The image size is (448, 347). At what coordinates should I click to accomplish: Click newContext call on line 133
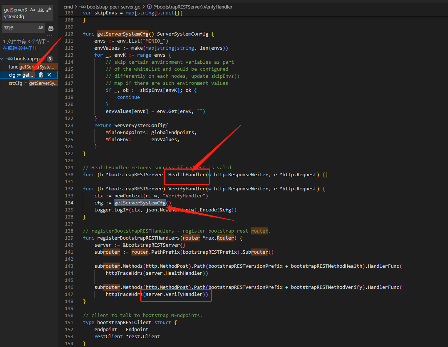coord(128,196)
